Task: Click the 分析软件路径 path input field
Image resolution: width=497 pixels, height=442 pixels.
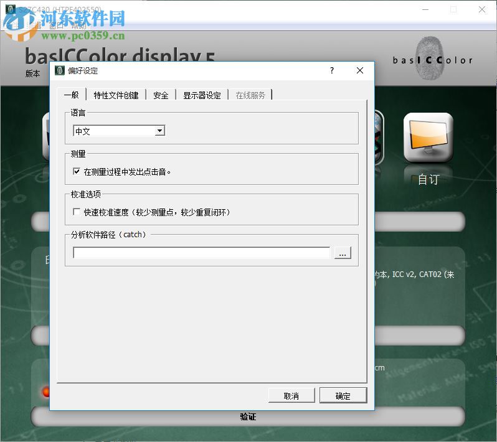Action: pos(201,253)
